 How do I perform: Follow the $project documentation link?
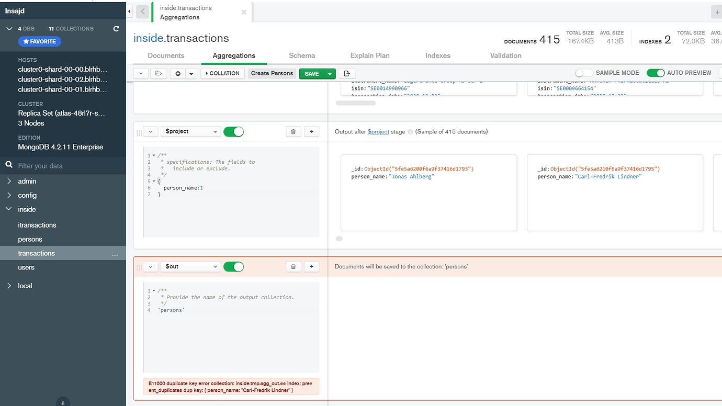coord(378,132)
